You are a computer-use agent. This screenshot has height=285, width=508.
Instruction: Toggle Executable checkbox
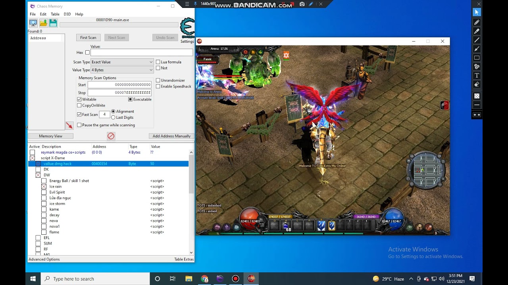(x=130, y=99)
